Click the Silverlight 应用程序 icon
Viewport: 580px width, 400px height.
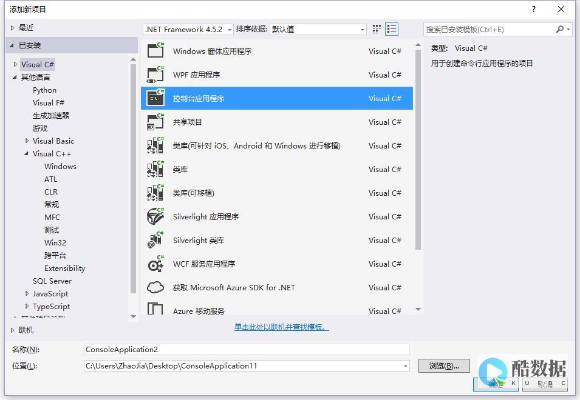(x=155, y=216)
